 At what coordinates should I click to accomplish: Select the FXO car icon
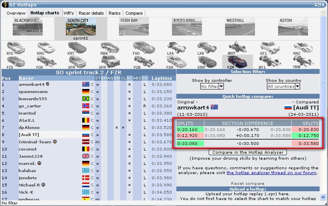144,48
